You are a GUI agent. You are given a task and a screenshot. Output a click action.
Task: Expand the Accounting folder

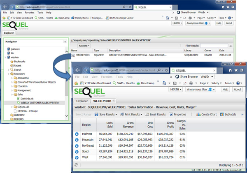click(12, 78)
